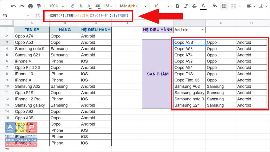Click the TÊN SP header cell
The image size is (270, 152).
pos(32,30)
